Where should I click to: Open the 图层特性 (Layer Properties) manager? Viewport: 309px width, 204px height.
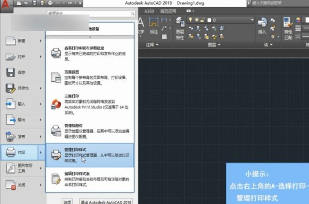click(180, 28)
